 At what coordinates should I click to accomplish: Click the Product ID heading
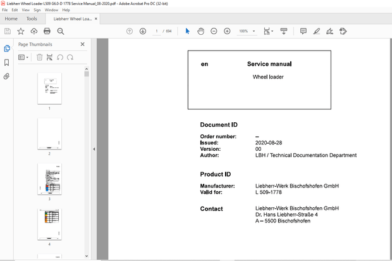tap(215, 174)
